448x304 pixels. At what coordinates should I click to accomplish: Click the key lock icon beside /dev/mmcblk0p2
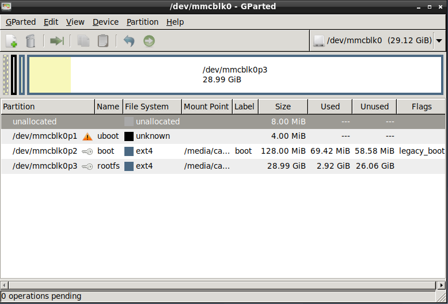click(x=88, y=151)
